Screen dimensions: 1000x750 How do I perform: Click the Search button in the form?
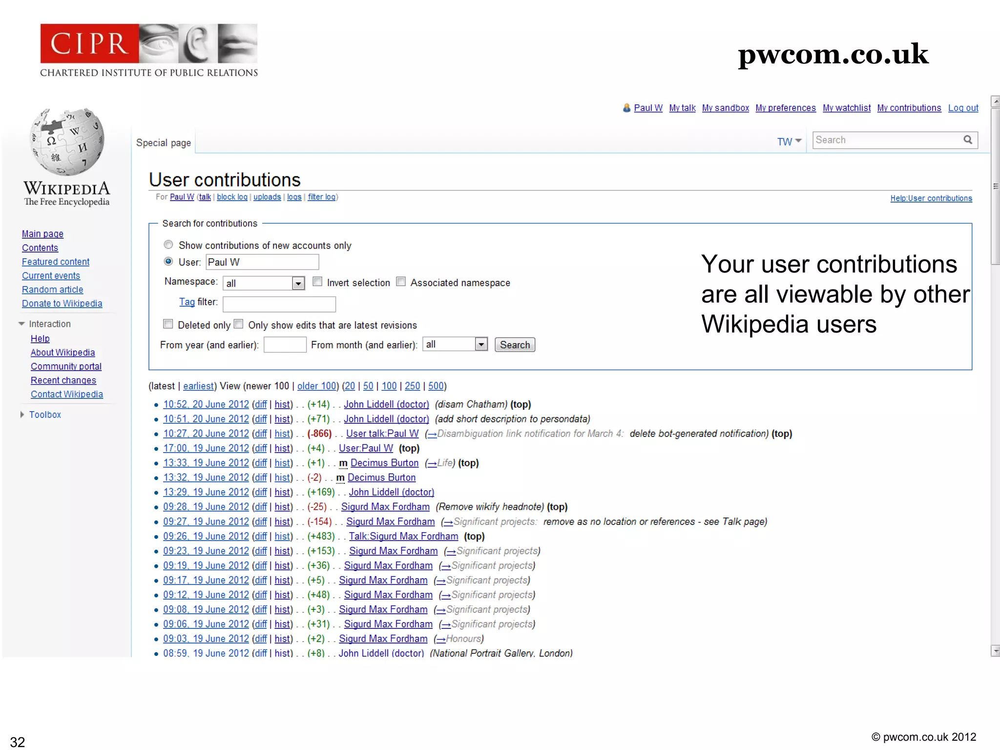[x=515, y=345]
